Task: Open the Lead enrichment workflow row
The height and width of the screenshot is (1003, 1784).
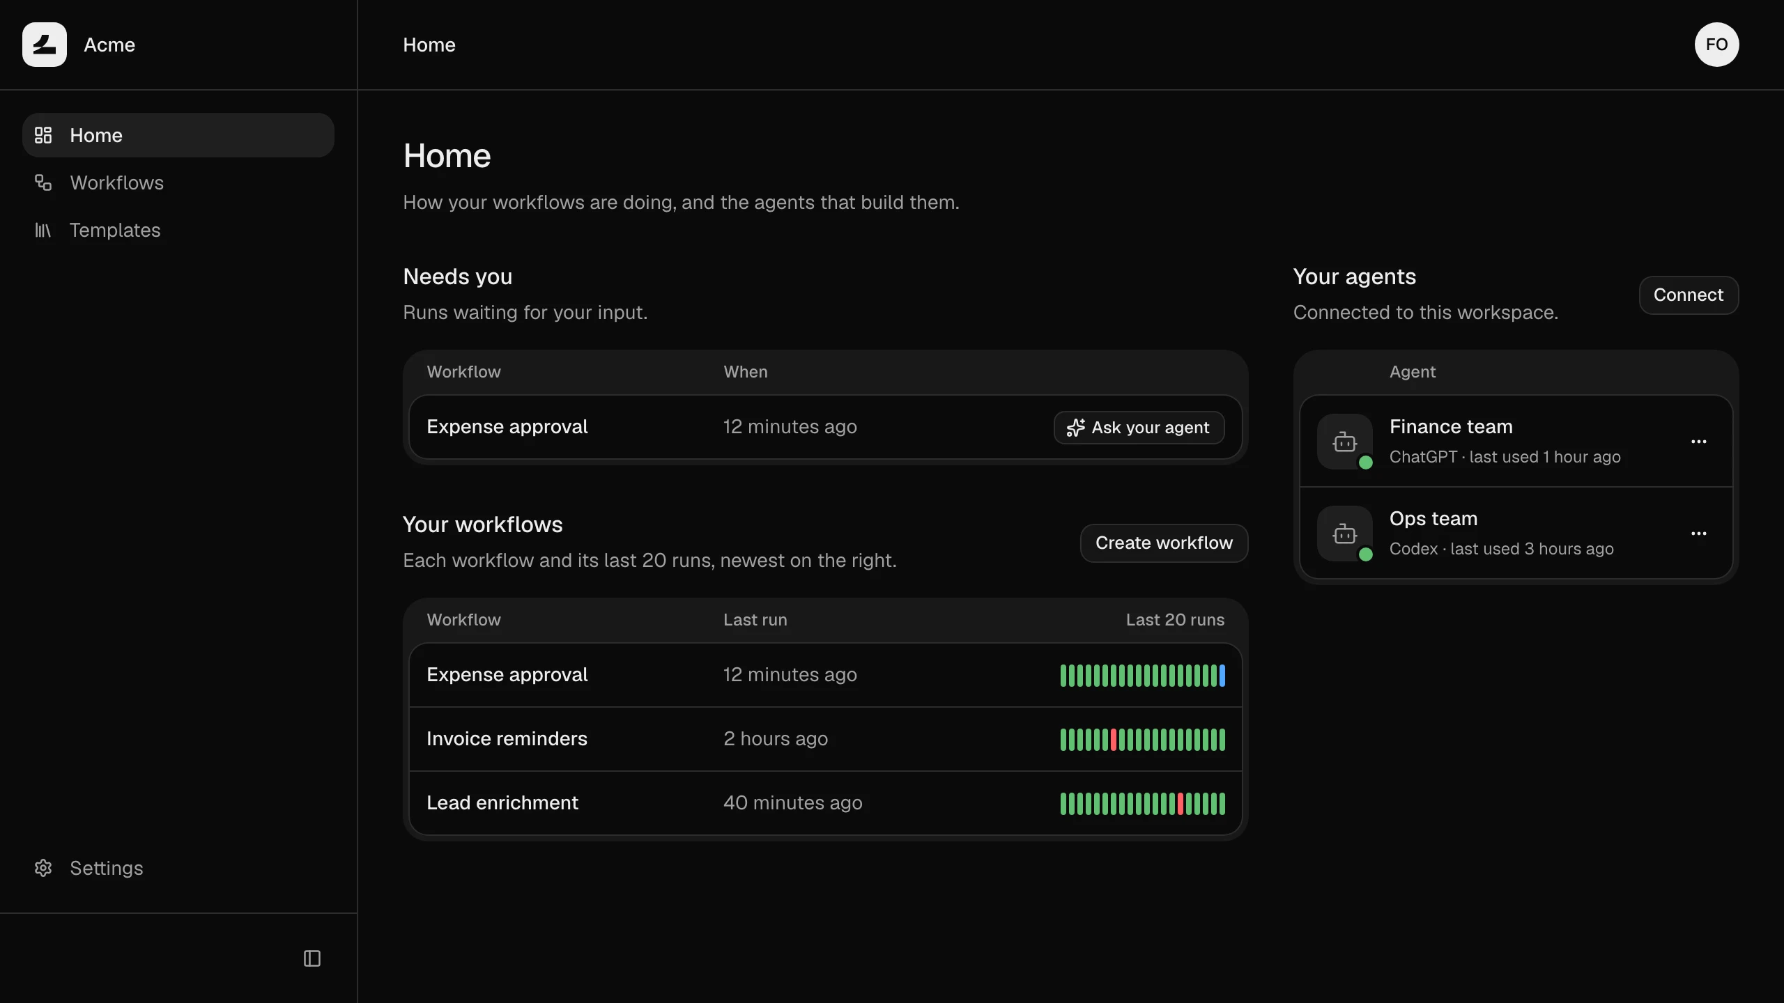Action: (x=826, y=803)
